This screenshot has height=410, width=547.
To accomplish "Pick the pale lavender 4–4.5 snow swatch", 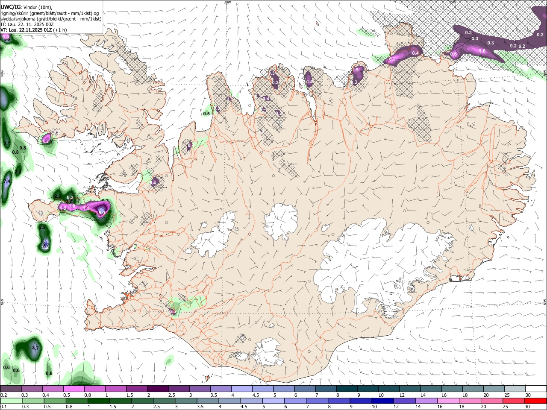I will (242, 389).
